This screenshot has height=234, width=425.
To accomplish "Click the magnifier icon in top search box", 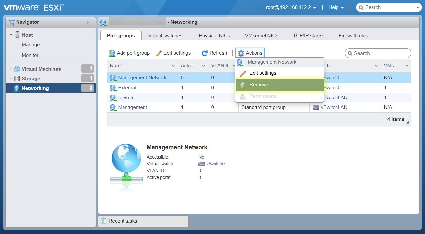I will click(x=361, y=7).
